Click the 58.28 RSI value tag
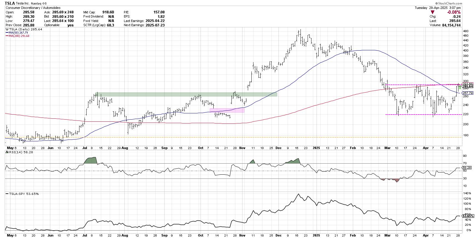This screenshot has width=476, height=238. 467,168
